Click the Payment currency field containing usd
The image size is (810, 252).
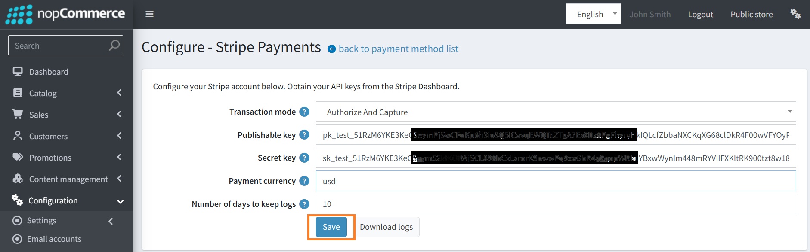click(x=556, y=181)
